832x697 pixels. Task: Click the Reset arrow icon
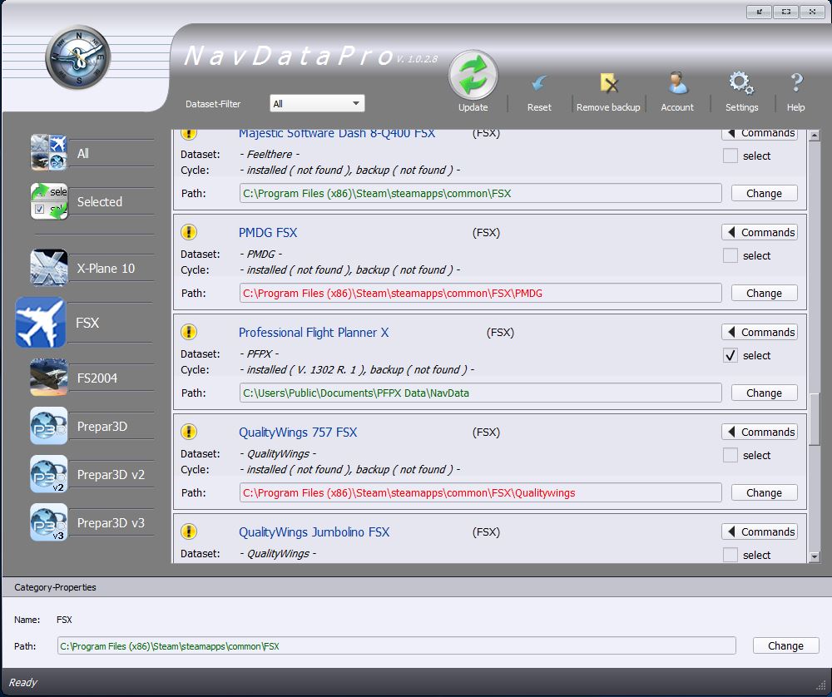(539, 84)
